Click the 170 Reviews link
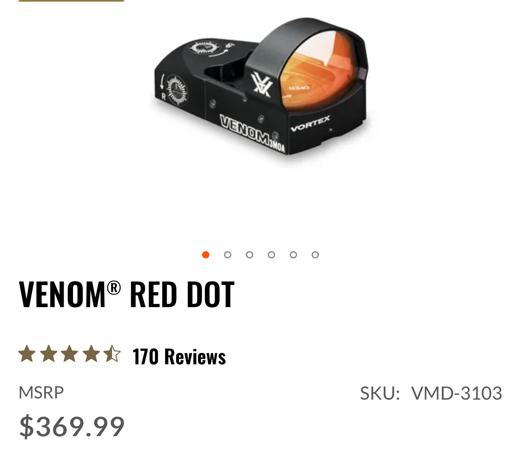 179,357
